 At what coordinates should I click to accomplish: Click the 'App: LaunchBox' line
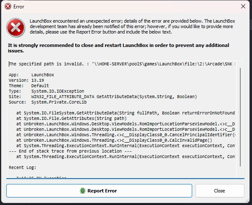pos(31,75)
